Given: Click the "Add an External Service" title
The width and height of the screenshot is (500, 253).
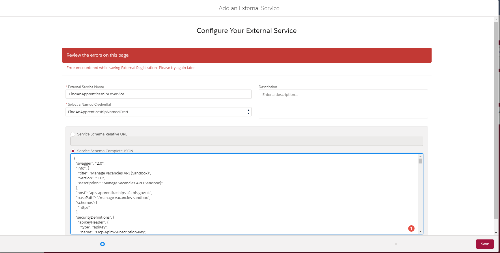Looking at the screenshot, I should (249, 8).
